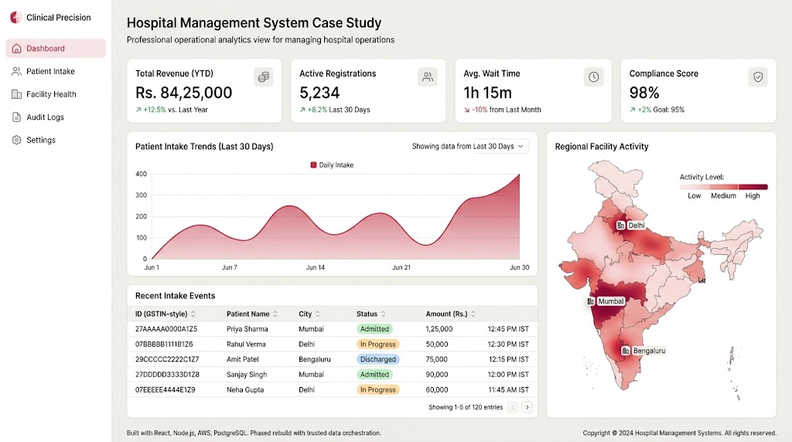The height and width of the screenshot is (442, 792).
Task: Click Admitted status badge for Priya Sharma
Action: click(374, 329)
